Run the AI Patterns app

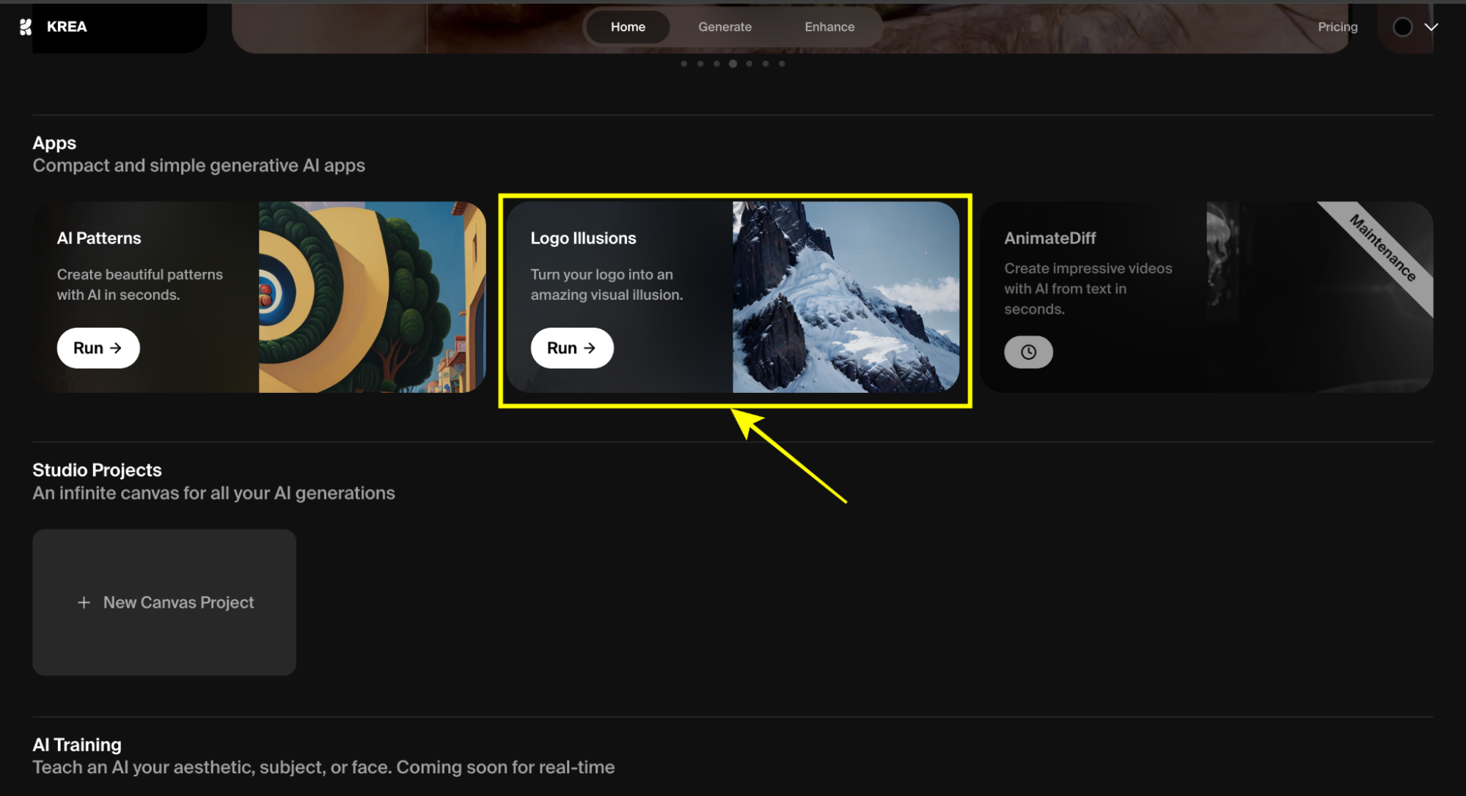pos(98,348)
